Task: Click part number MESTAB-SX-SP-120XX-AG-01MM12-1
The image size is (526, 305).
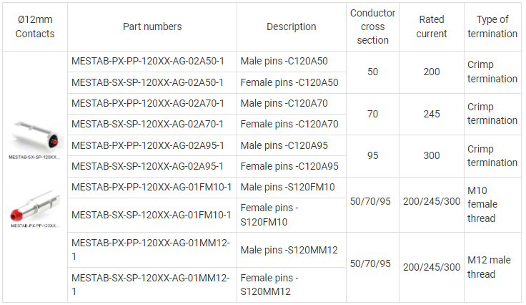Action: (x=150, y=284)
